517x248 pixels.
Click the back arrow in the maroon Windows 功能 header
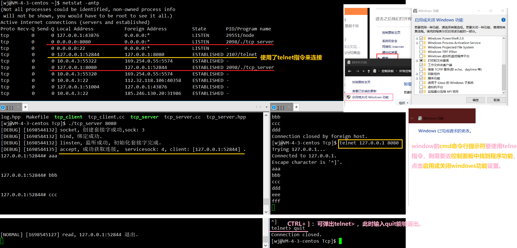pos(412,118)
